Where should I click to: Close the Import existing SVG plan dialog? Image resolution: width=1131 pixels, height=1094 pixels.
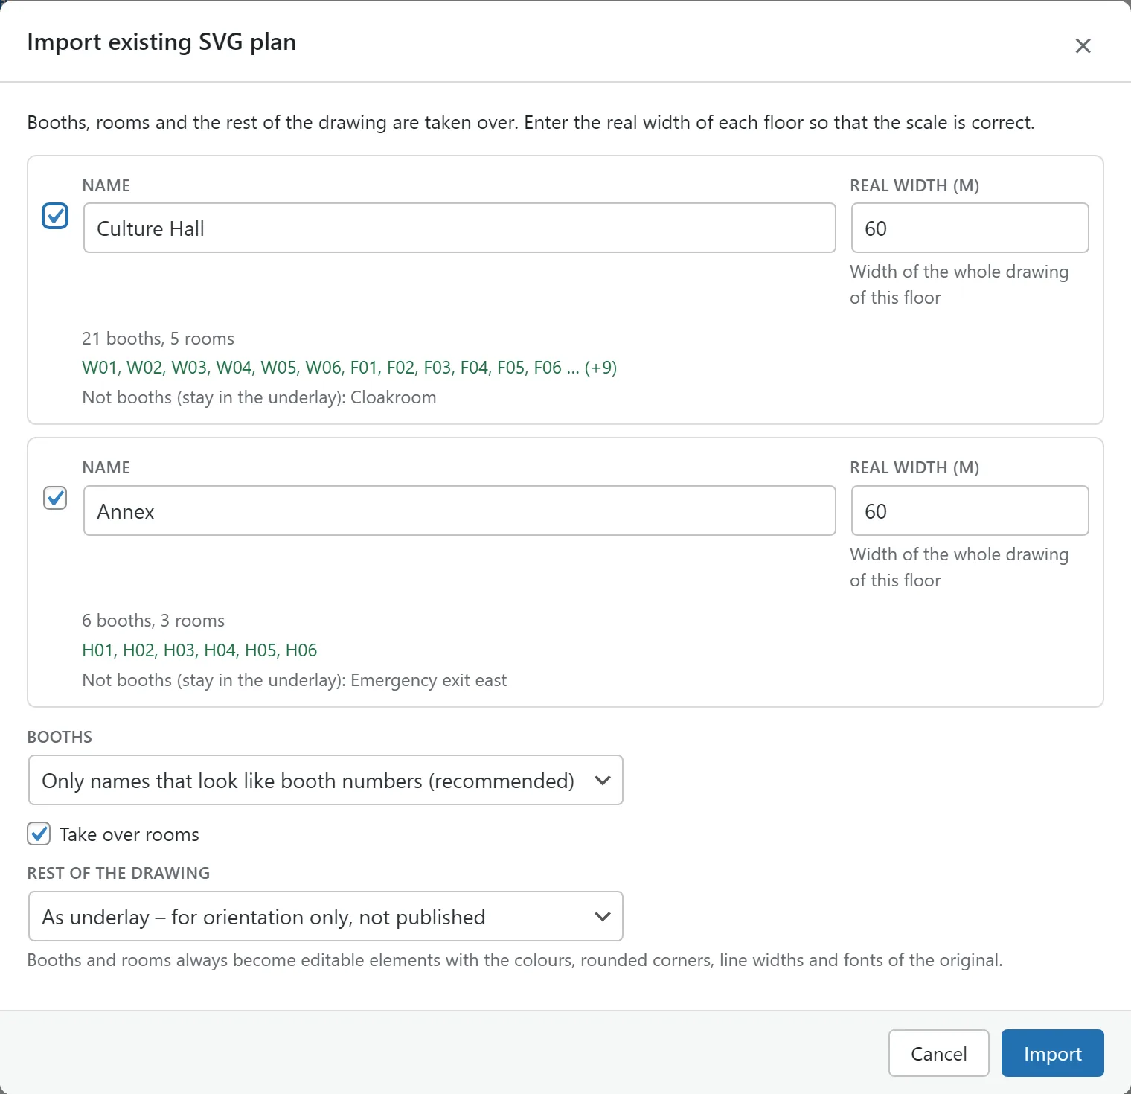point(1083,45)
